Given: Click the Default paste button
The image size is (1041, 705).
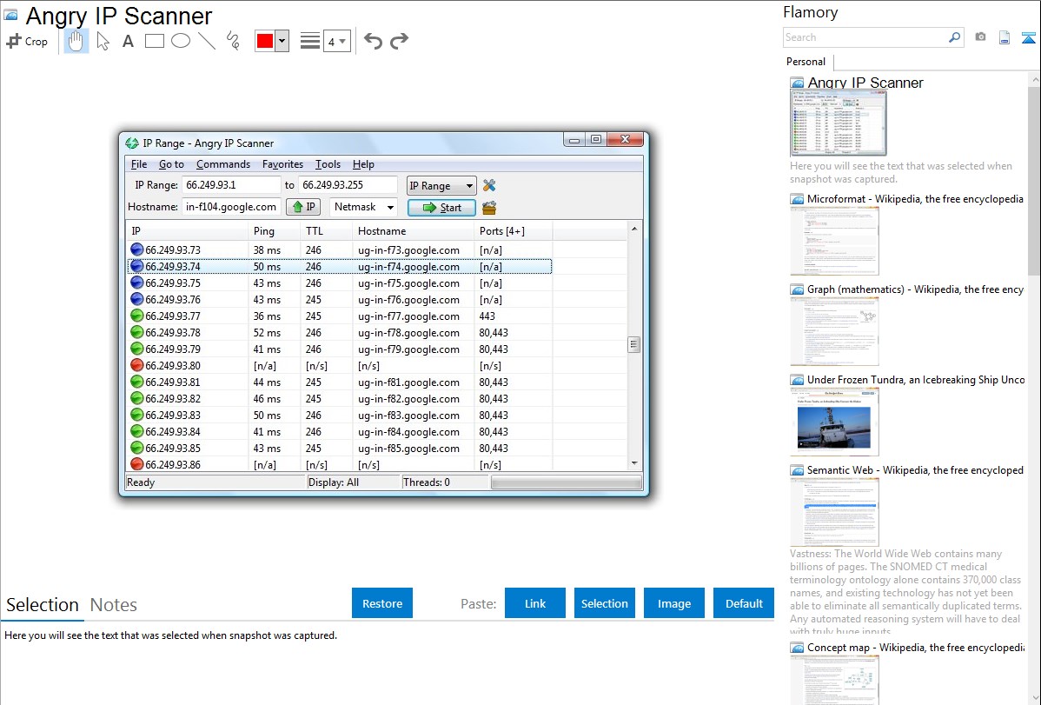Looking at the screenshot, I should [744, 603].
